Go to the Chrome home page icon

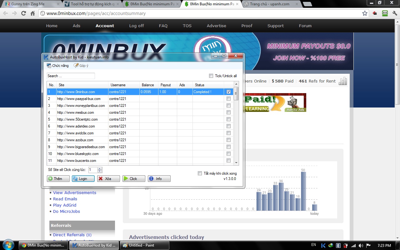click(x=32, y=13)
